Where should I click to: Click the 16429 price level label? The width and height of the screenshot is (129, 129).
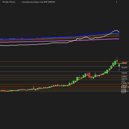tap(124, 68)
